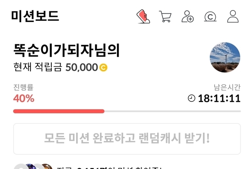Open the cash coin icon in header
The image size is (247, 169).
coord(210,17)
